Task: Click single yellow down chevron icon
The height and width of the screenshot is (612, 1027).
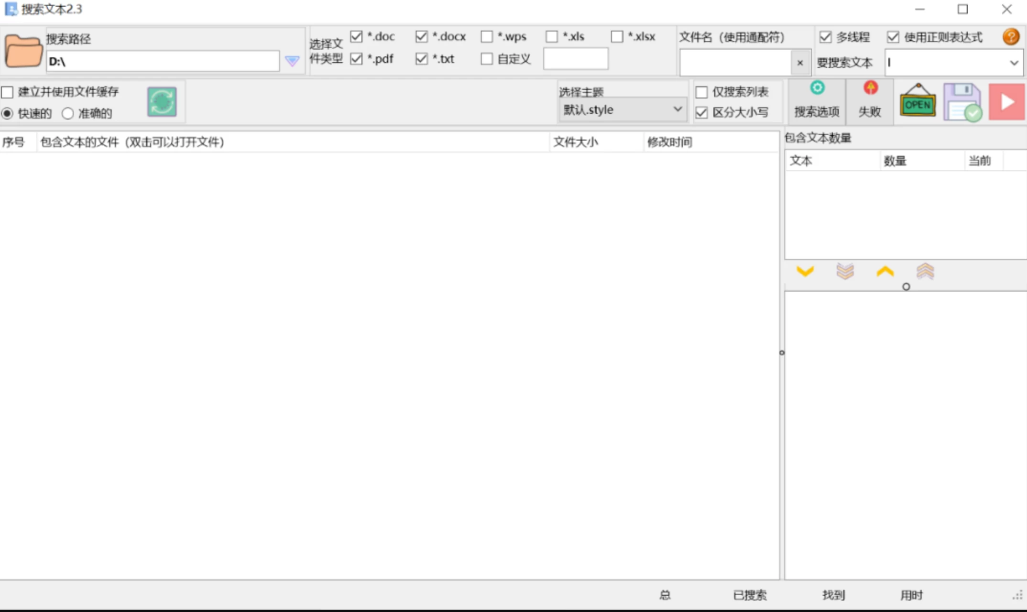Action: (x=805, y=272)
